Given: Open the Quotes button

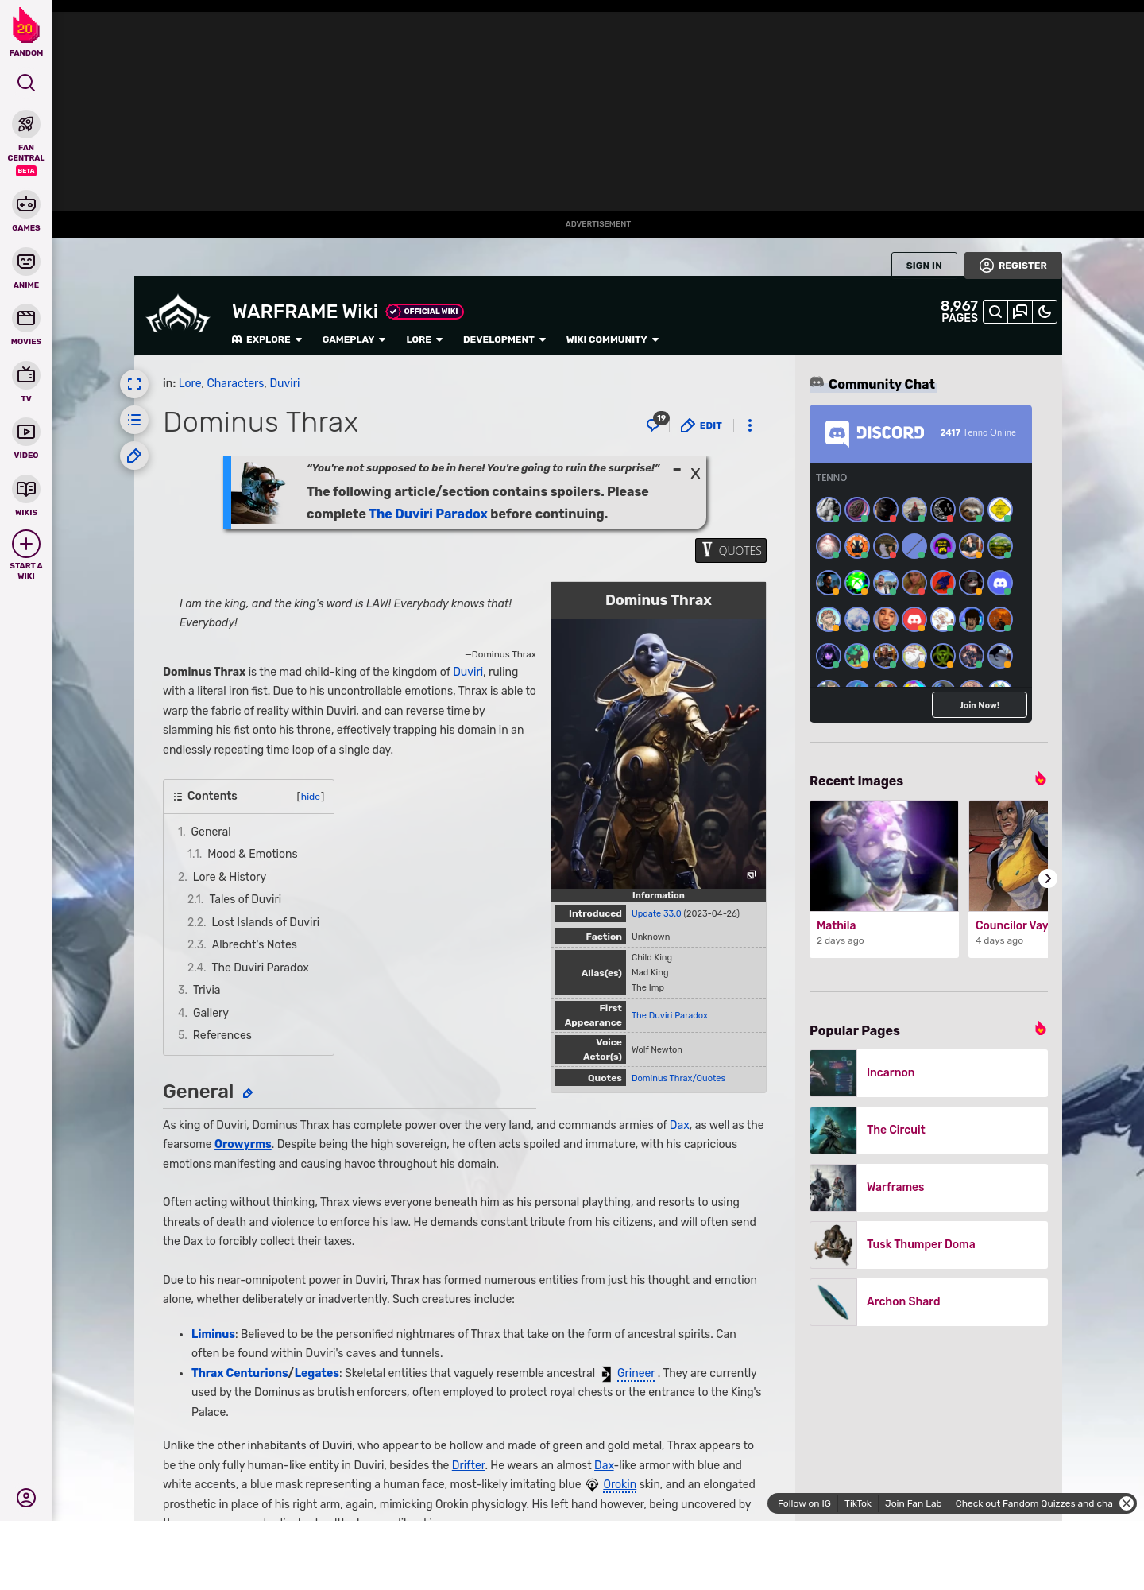Looking at the screenshot, I should [731, 550].
